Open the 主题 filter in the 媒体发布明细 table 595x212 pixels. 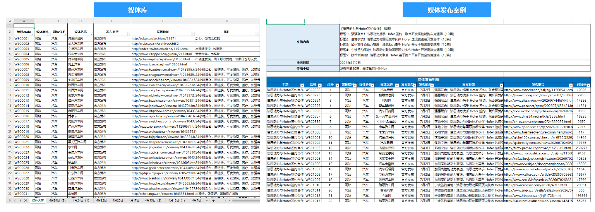tap(302, 85)
